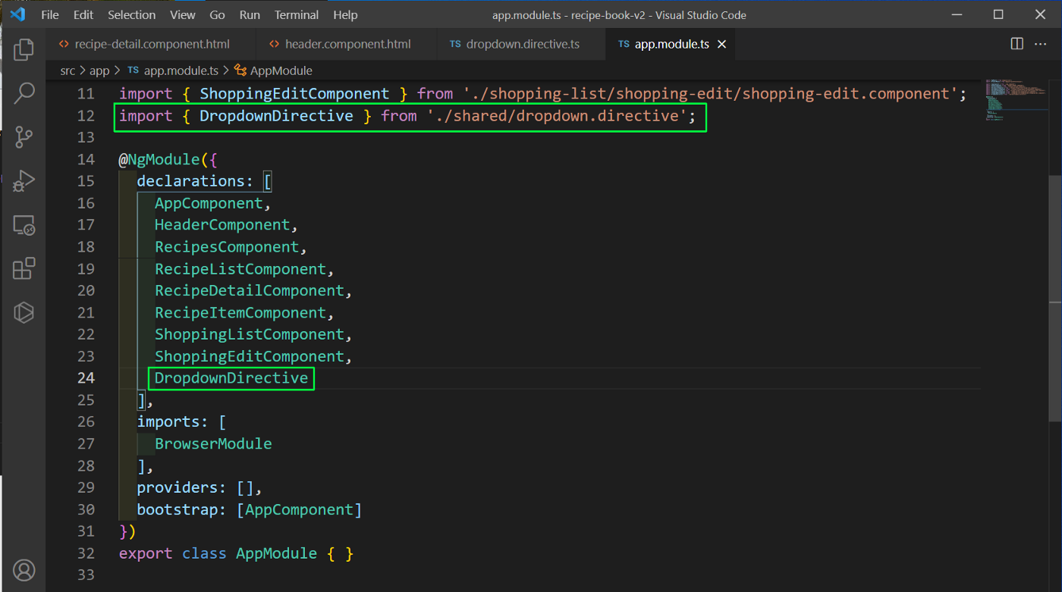Click AppComponent in declarations list

[209, 203]
